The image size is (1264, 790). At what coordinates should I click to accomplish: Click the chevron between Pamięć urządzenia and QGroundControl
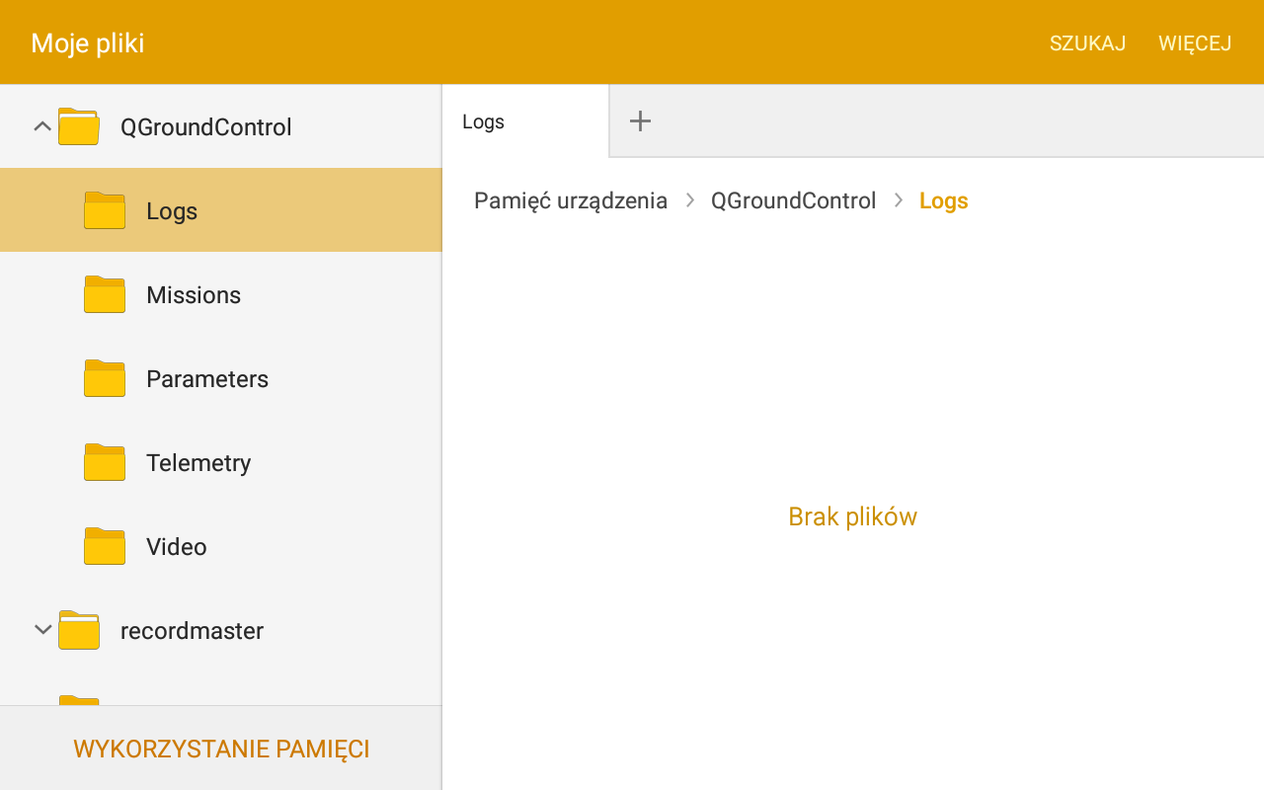(x=688, y=199)
